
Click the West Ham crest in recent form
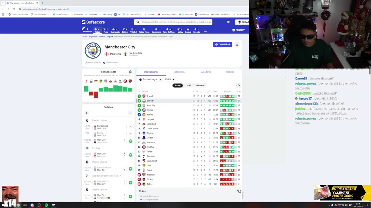(x=130, y=81)
